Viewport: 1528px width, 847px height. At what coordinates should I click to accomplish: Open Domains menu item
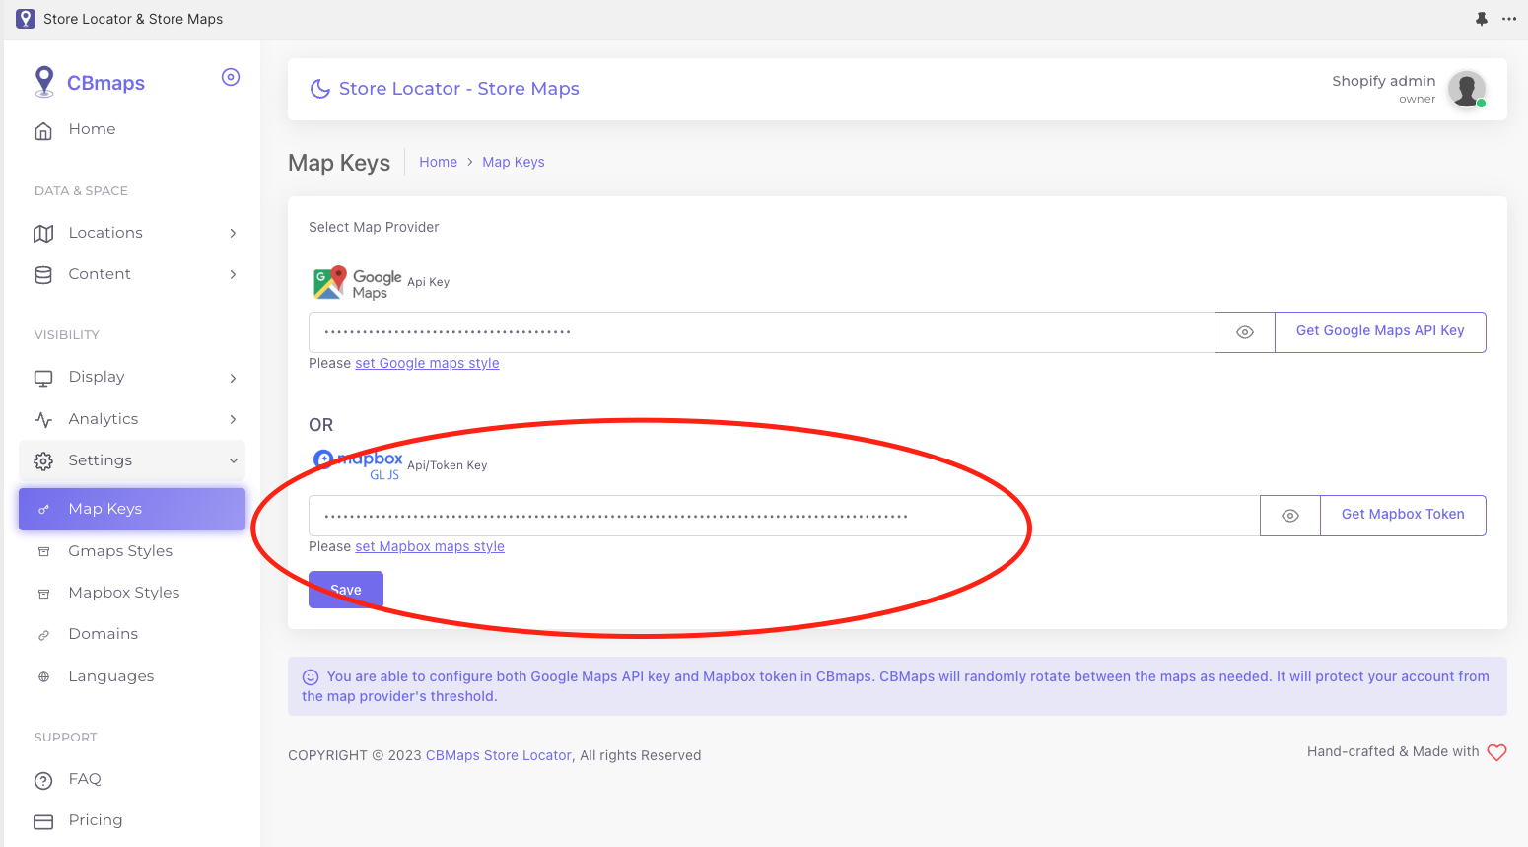point(132,634)
